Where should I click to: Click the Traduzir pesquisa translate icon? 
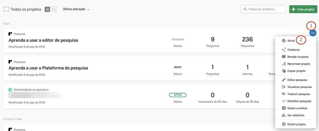[x=284, y=94]
